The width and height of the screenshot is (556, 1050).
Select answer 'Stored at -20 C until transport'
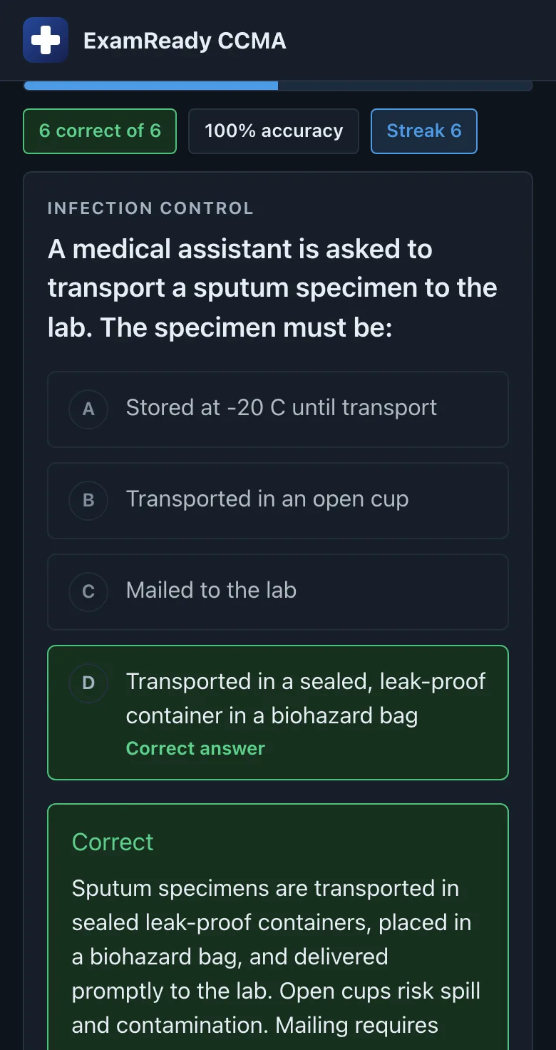(278, 409)
